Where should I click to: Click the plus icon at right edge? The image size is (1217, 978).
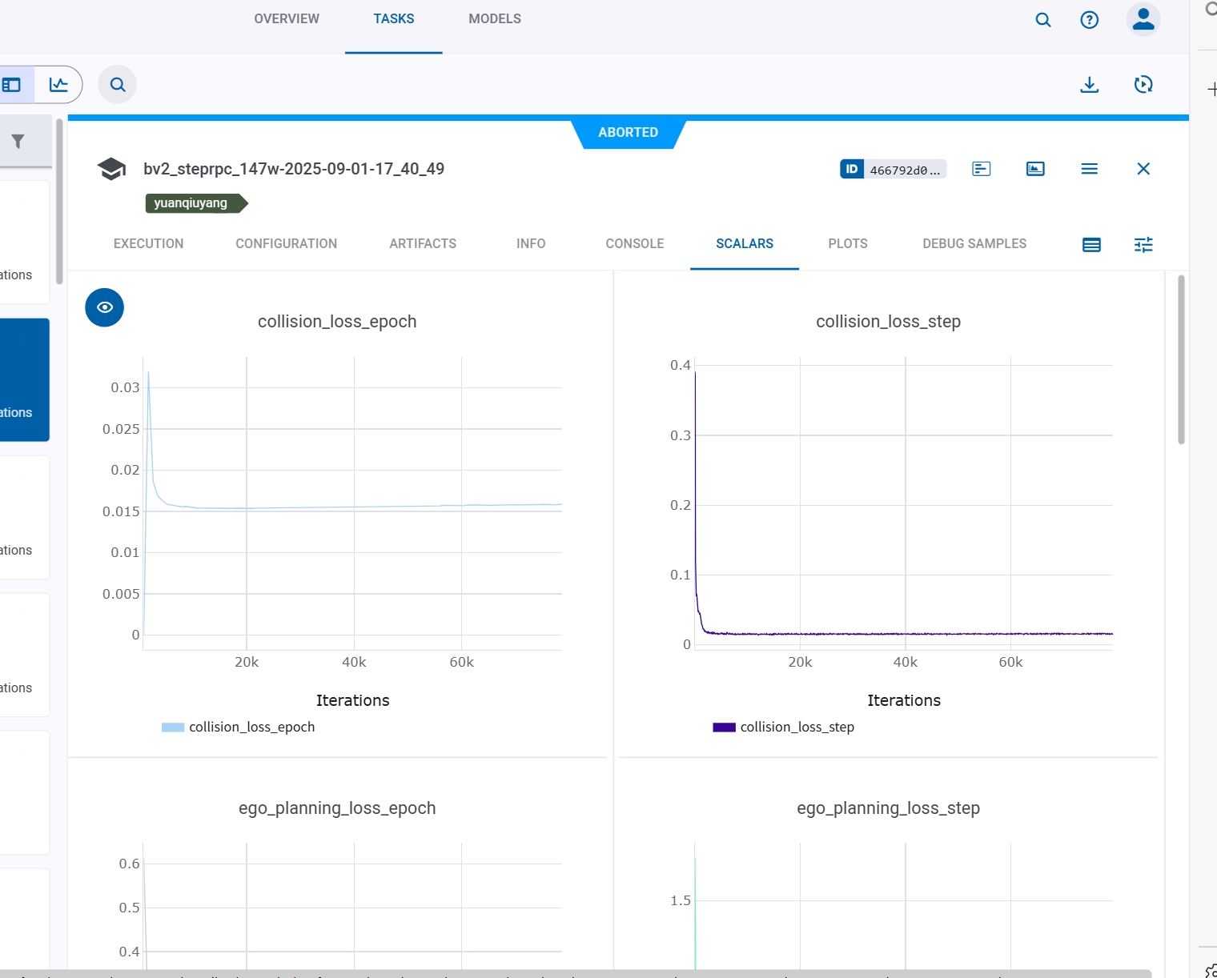point(1211,90)
